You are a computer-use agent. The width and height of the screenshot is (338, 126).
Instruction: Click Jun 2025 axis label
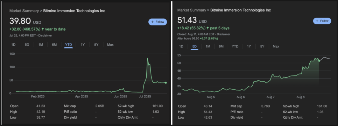[120, 97]
